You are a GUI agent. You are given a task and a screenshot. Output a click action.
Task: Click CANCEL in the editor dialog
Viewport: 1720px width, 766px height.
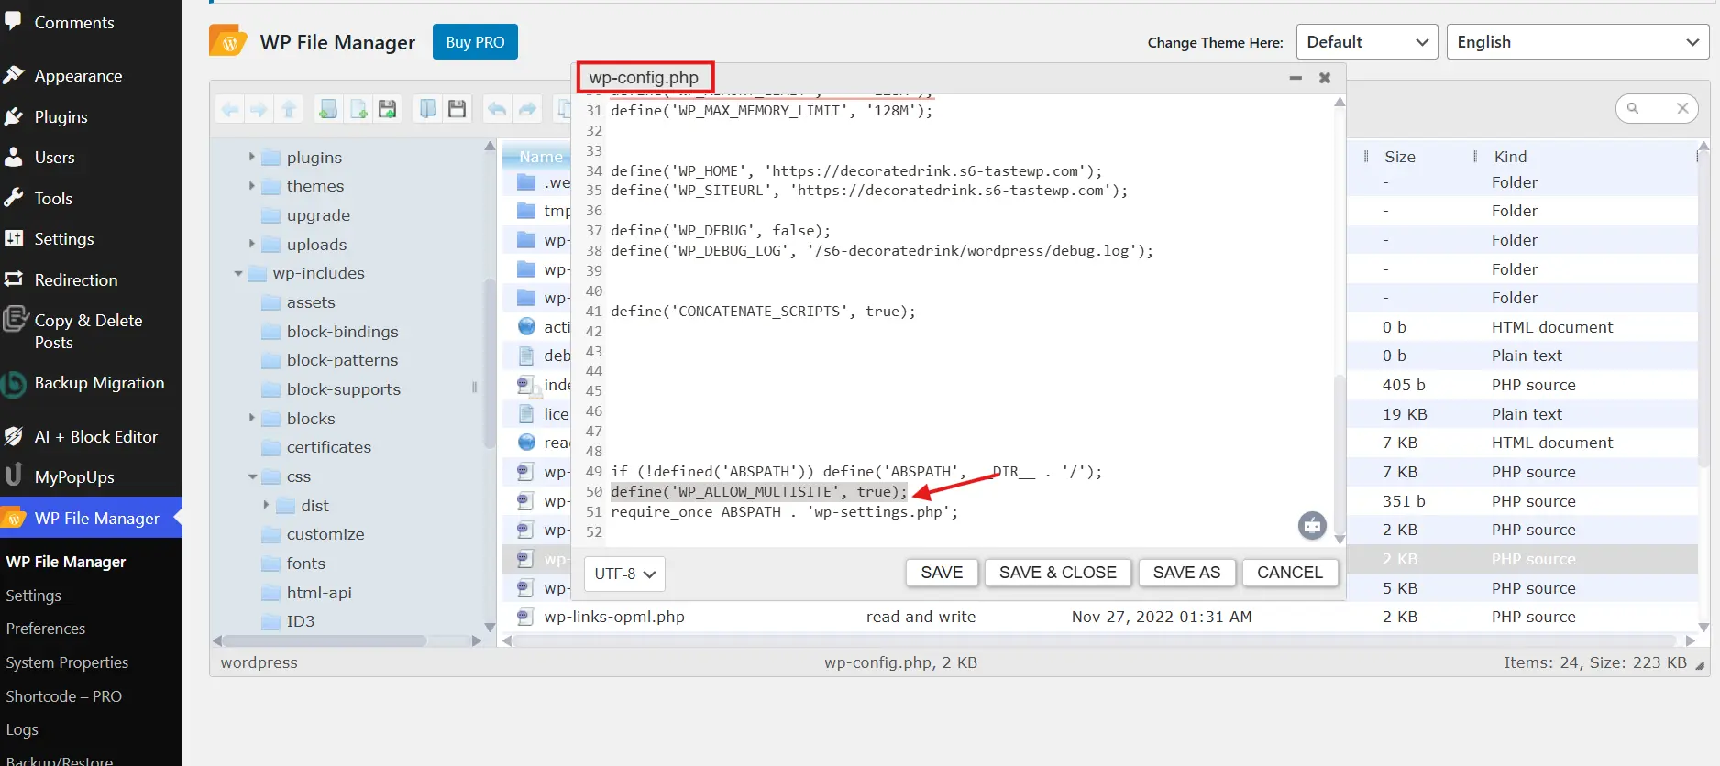[1290, 573]
